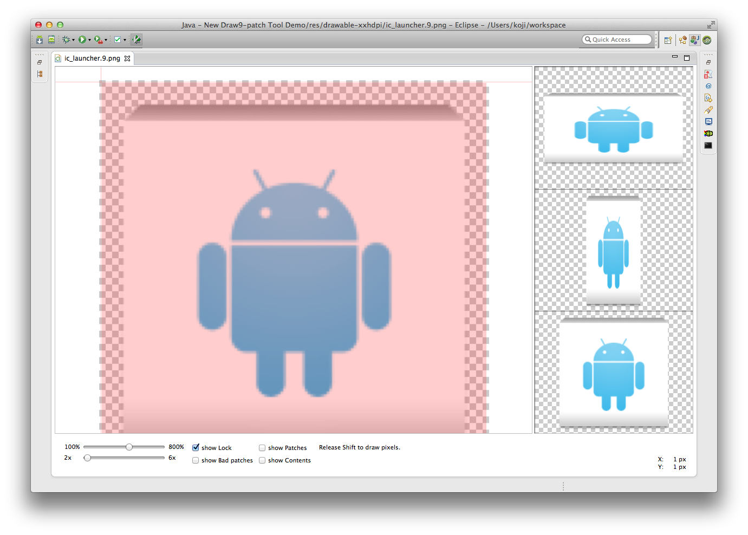Open the Declaration view icon in the sidebar
The height and width of the screenshot is (535, 748).
[708, 98]
